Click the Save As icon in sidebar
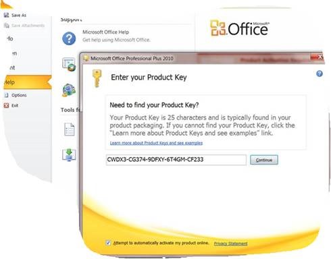 pos(6,15)
